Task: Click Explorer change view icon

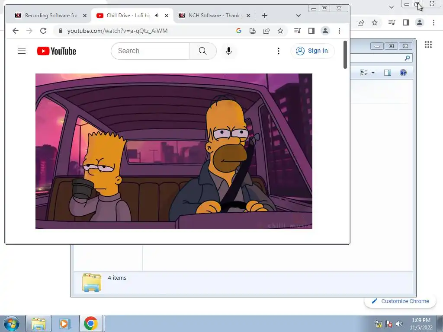Action: pyautogui.click(x=364, y=73)
